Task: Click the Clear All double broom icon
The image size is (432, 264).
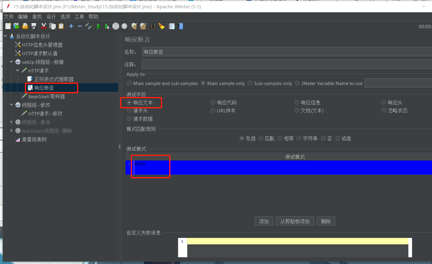Action: point(143,26)
